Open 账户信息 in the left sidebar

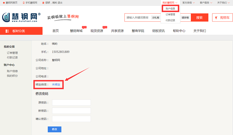click(x=12, y=71)
